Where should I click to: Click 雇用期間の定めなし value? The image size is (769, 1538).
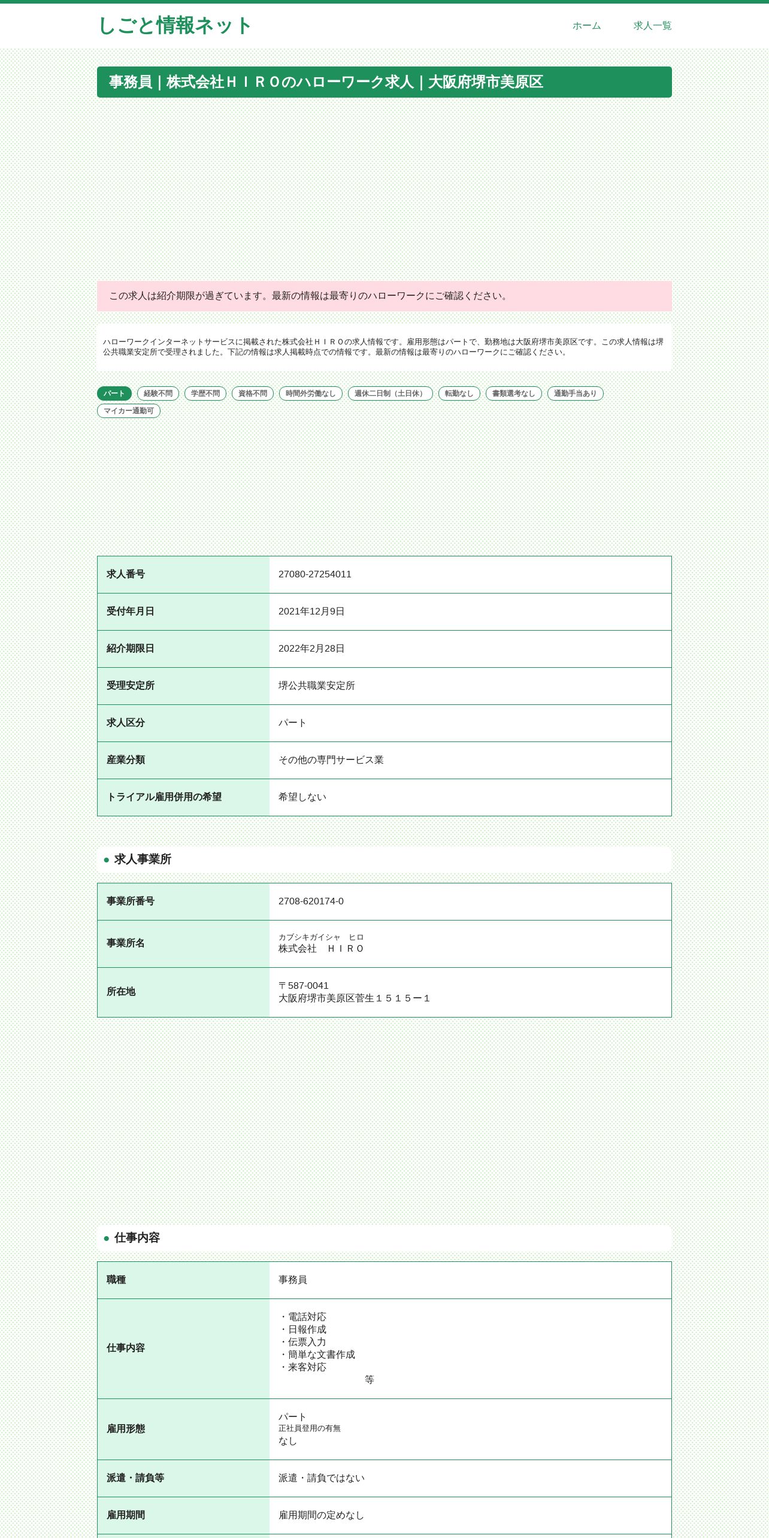[x=322, y=1515]
